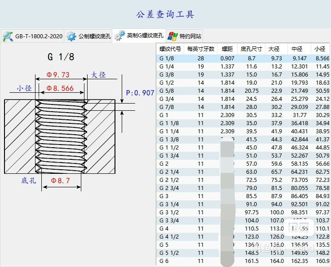Click the Φ8.566 dimension in diagram
331x267 pixels.
(60, 88)
